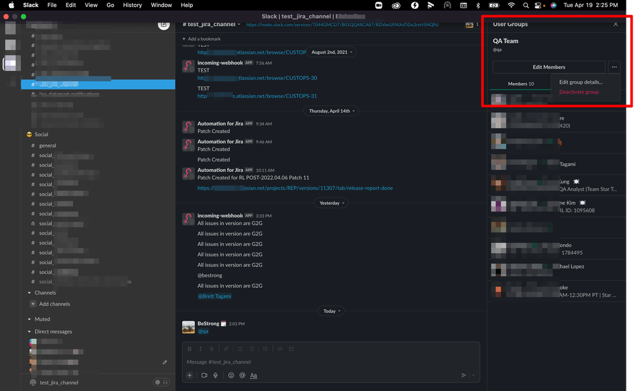This screenshot has width=634, height=391.
Task: Toggle strikethrough formatting in composer
Action: click(x=211, y=349)
